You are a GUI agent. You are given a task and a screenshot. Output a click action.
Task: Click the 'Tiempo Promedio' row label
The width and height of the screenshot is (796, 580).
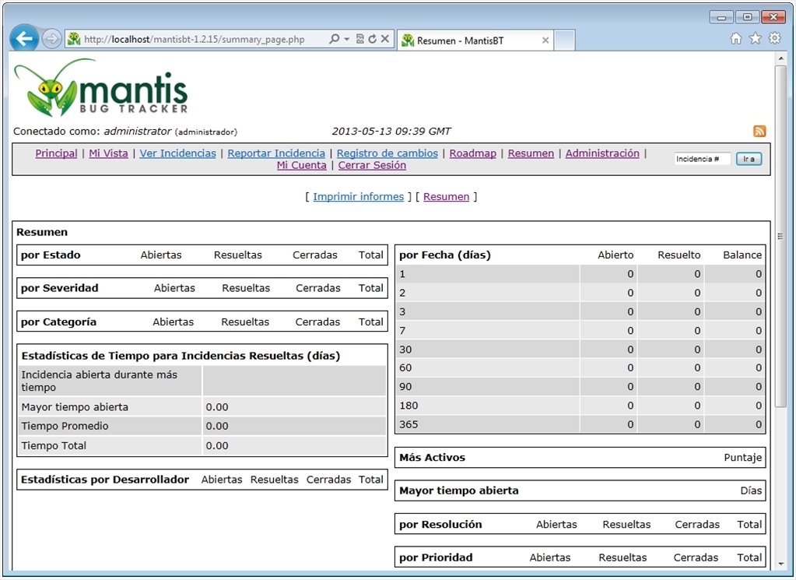[x=65, y=426]
